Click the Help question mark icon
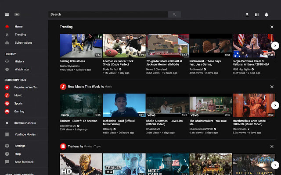This screenshot has height=175, width=281. pos(7,154)
